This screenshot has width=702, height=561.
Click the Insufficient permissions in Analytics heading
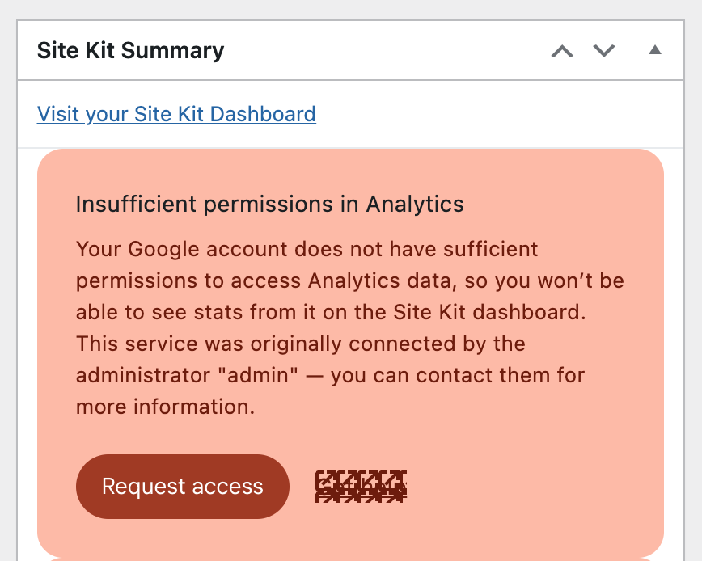point(269,205)
